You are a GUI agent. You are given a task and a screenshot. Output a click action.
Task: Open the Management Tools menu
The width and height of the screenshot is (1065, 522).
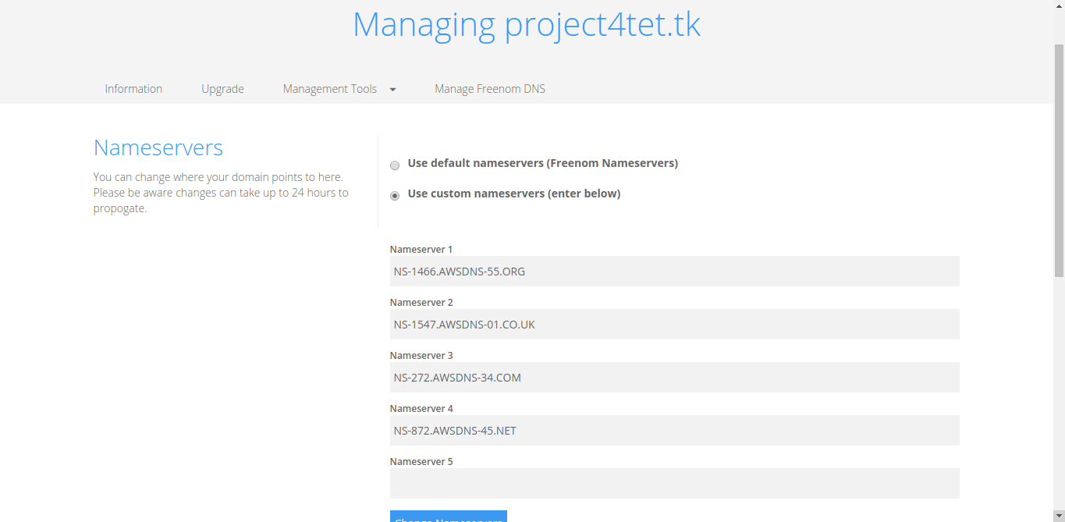tap(330, 89)
